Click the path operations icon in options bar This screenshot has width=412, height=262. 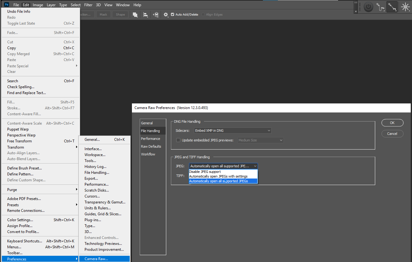(135, 14)
